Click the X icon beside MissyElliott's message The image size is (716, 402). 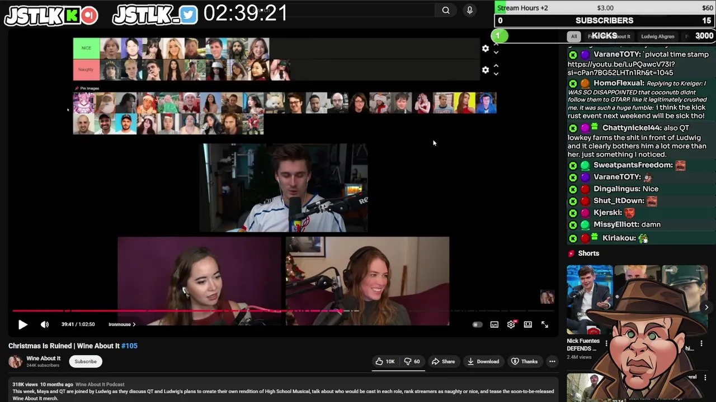[573, 224]
